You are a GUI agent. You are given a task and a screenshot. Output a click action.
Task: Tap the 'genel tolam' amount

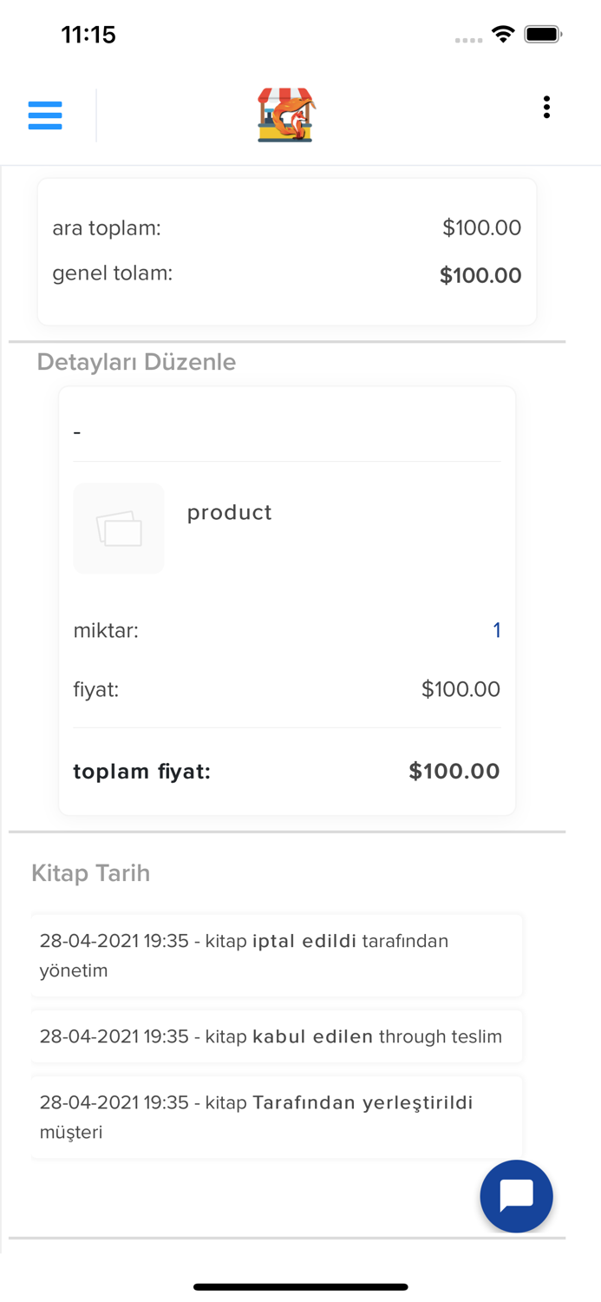click(x=480, y=275)
